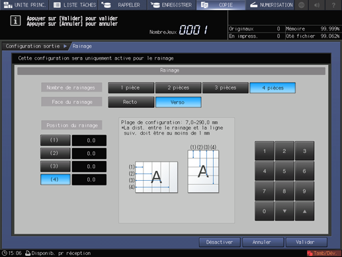Click the Nombre de rainages label
Screen dimensions: 342x257
click(x=71, y=87)
